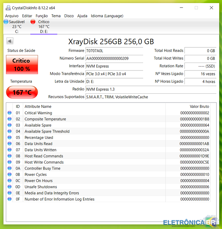Click the 167 °C temperature button
222x229 pixels.
[22, 92]
